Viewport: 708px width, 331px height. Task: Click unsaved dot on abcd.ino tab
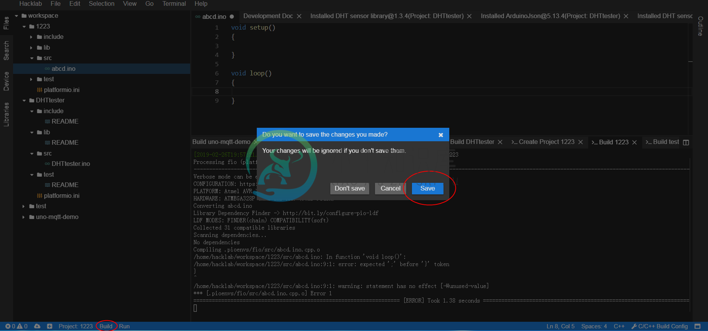232,17
